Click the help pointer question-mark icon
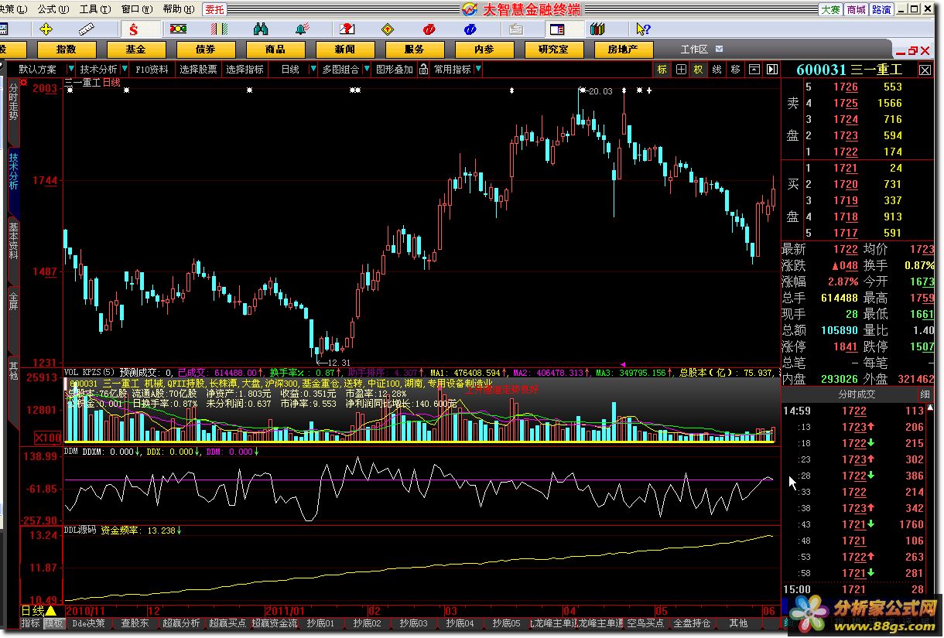Viewport: 944px width, 638px height. 642,29
